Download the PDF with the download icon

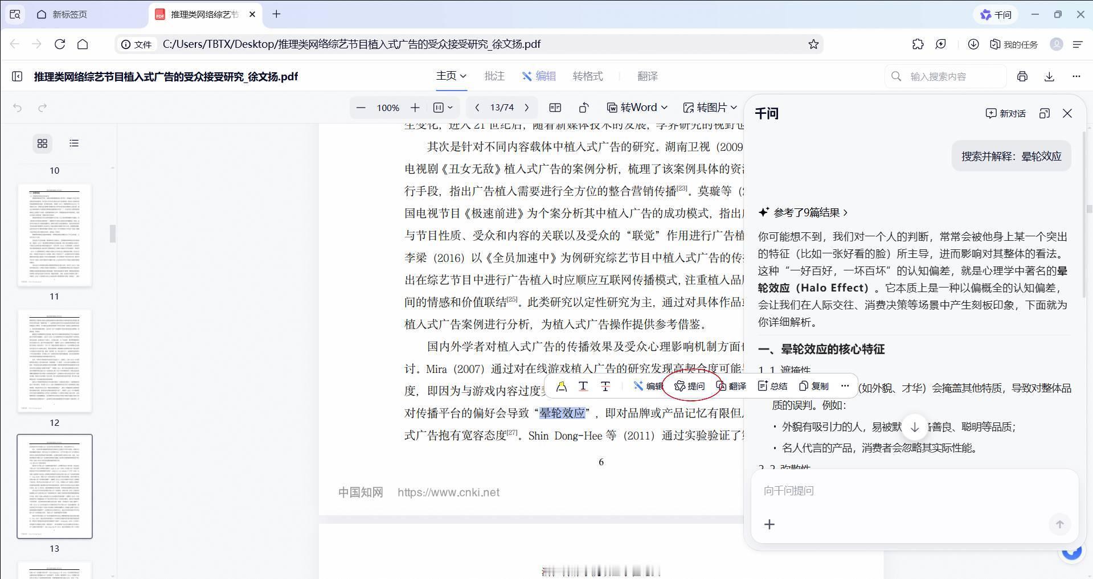pyautogui.click(x=1049, y=76)
